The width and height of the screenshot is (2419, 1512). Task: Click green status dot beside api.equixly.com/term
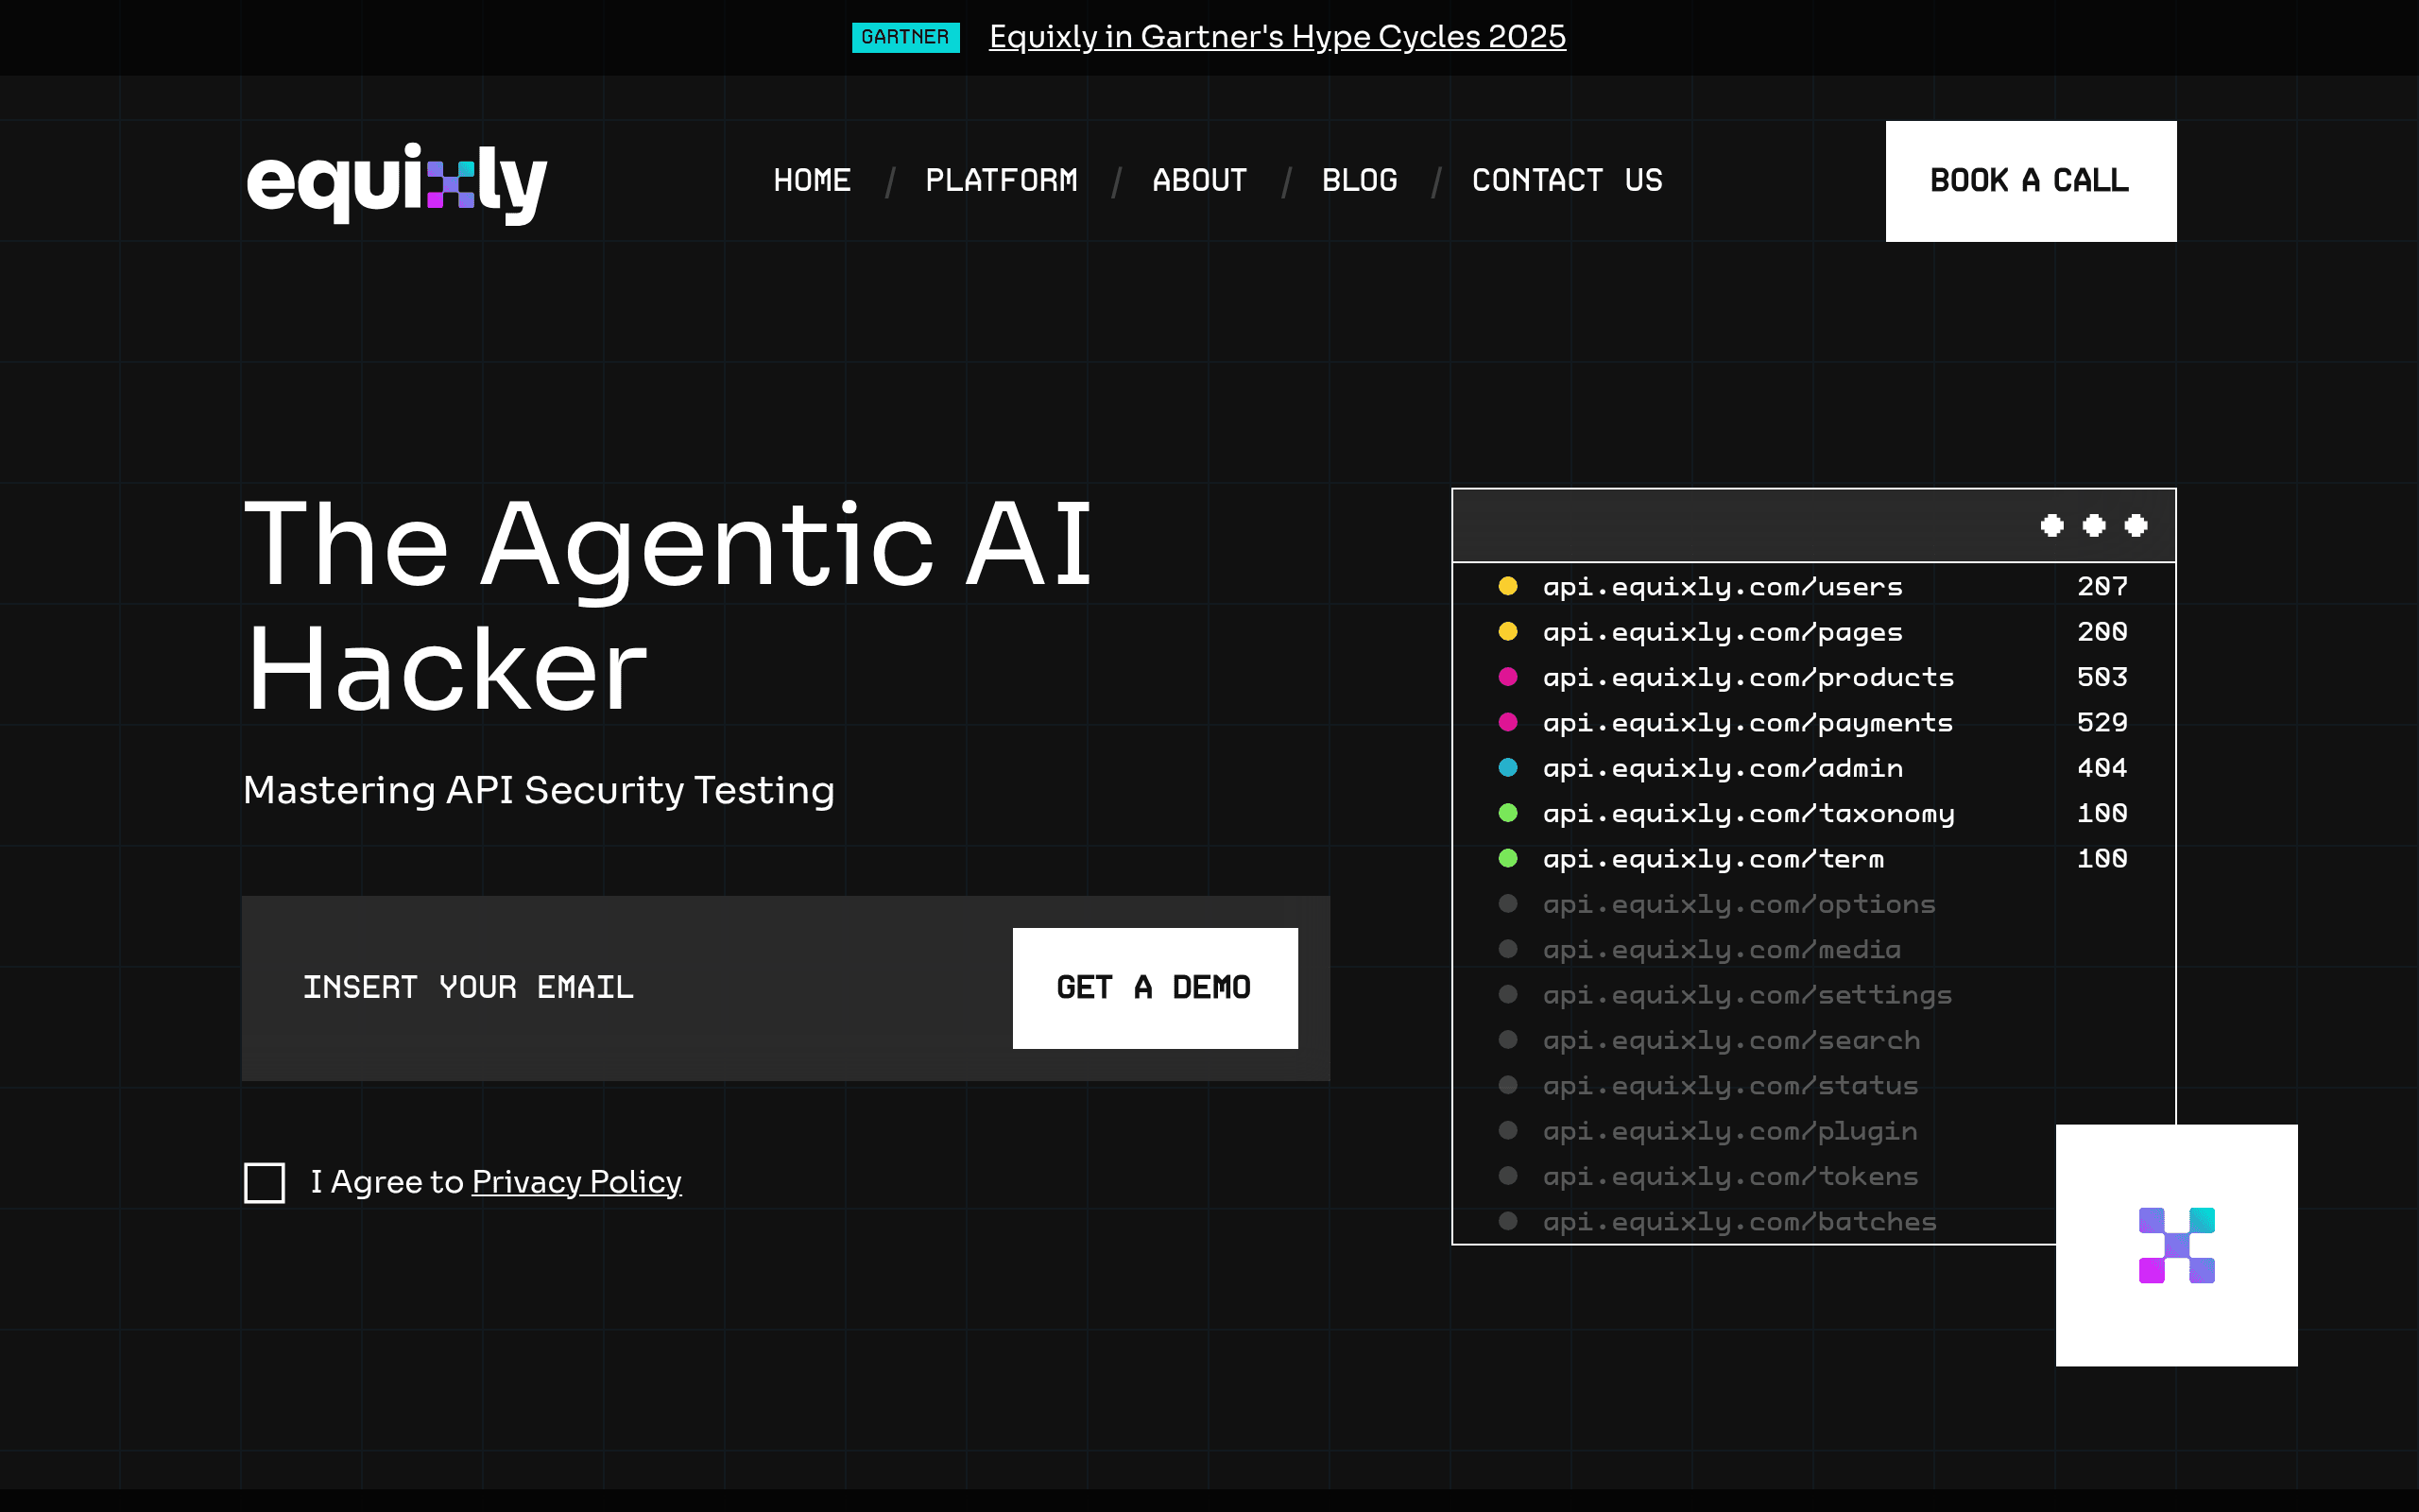(x=1507, y=858)
